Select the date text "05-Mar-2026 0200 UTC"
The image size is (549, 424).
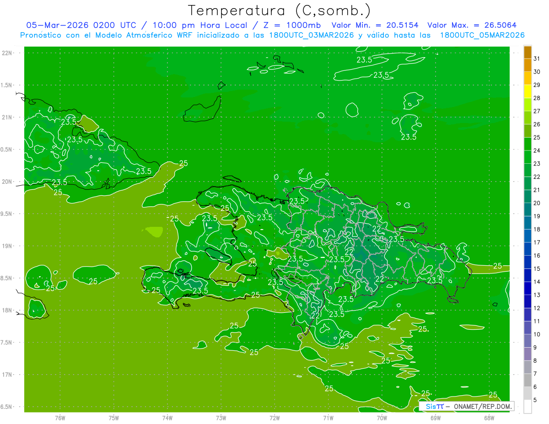pyautogui.click(x=81, y=25)
